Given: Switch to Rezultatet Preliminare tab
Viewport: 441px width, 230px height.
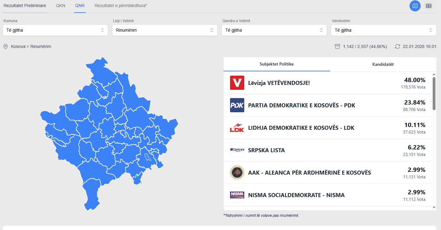Looking at the screenshot, I should coord(25,6).
